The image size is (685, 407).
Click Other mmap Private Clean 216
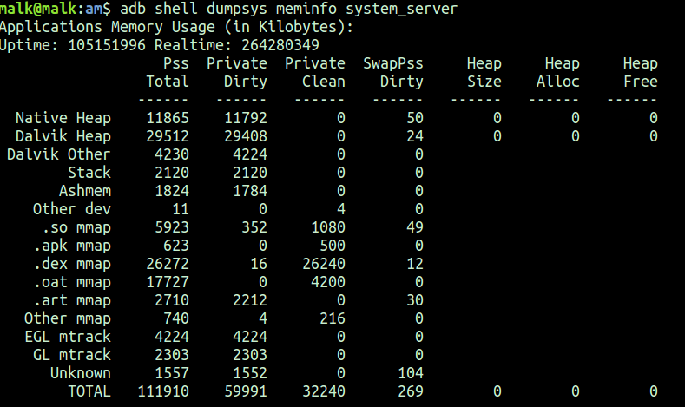coord(333,318)
